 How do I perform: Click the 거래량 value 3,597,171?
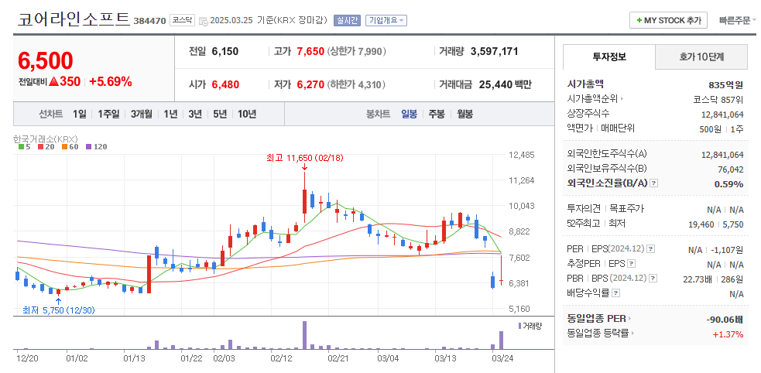[494, 51]
